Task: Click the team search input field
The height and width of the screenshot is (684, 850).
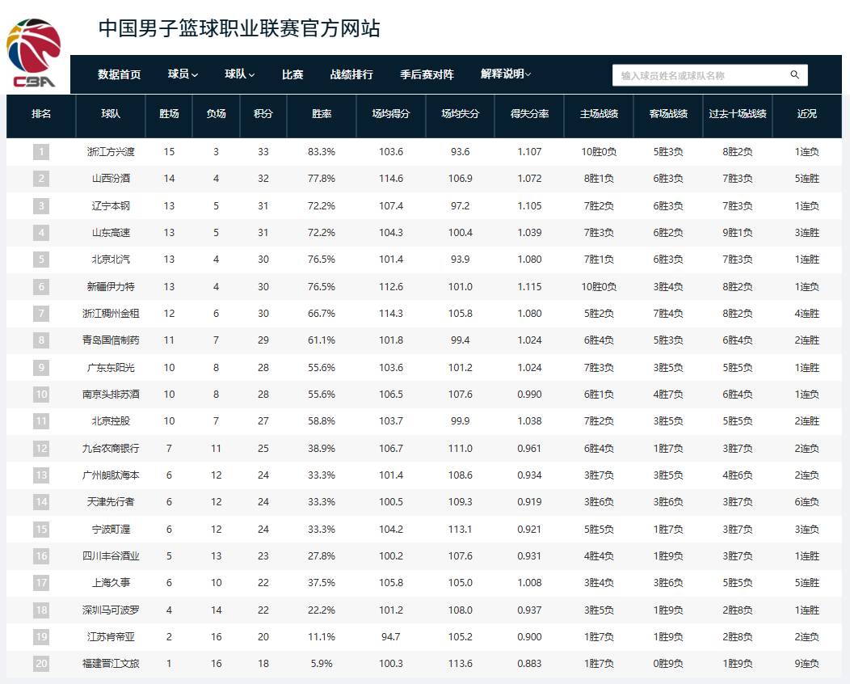Action: [699, 74]
